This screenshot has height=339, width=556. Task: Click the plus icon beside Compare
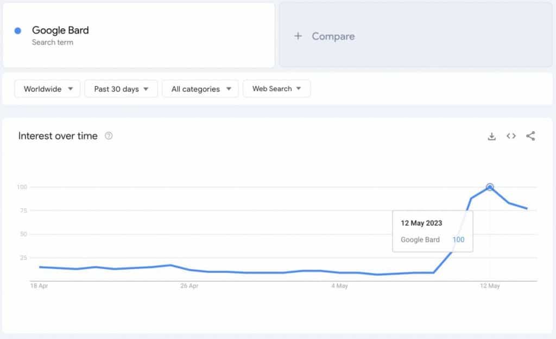pyautogui.click(x=298, y=36)
